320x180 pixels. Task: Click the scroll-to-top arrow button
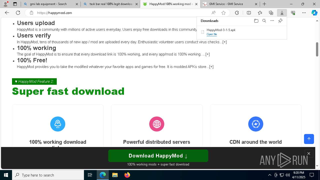point(309,139)
